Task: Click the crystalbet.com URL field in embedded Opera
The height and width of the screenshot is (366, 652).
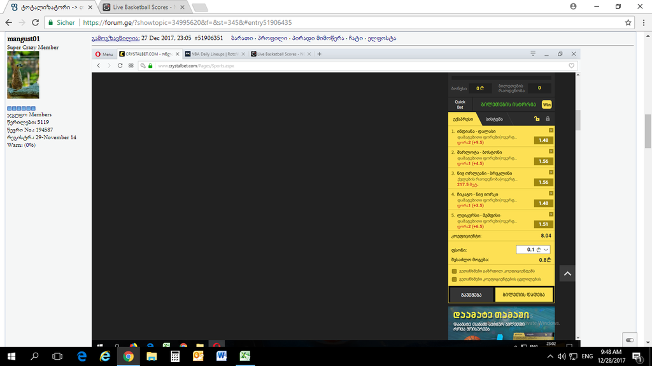Action: 358,65
